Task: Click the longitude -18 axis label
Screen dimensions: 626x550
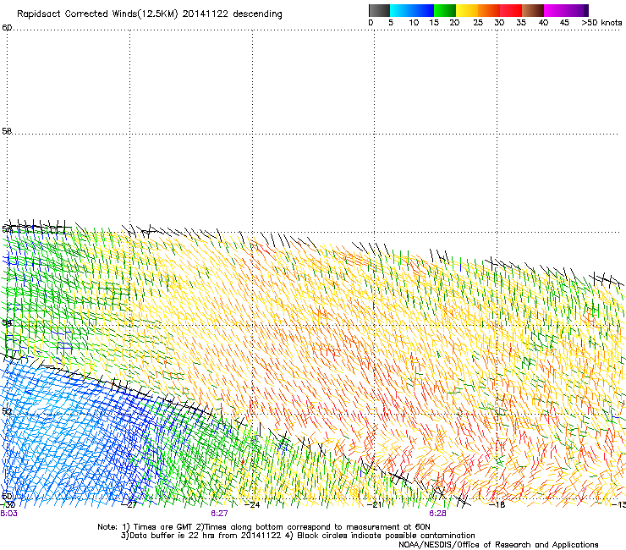Action: tap(498, 505)
